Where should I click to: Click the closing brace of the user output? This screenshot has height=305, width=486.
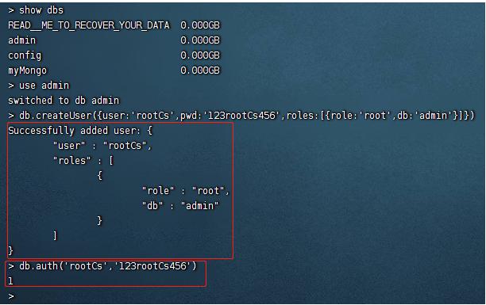11,250
